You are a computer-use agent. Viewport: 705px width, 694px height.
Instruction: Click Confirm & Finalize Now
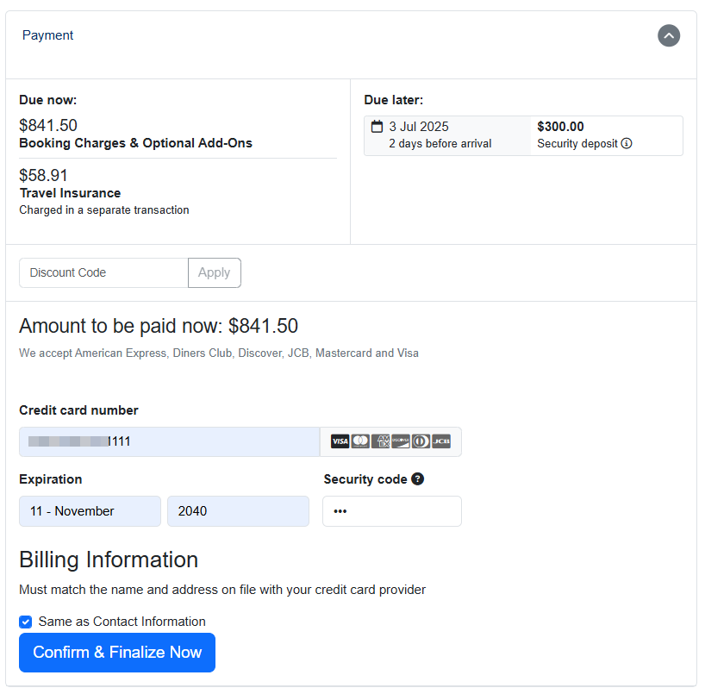[117, 653]
